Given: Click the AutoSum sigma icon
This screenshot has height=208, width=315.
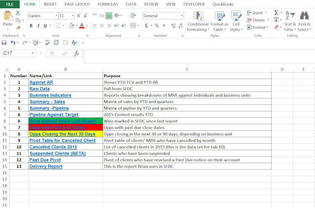Looking at the screenshot, I should 277,13.
